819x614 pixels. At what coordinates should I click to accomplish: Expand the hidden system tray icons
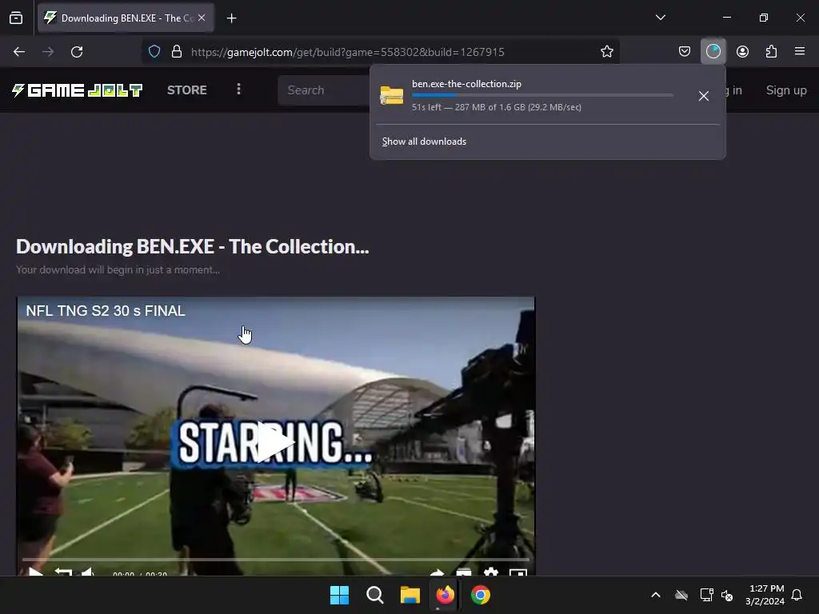click(x=656, y=595)
